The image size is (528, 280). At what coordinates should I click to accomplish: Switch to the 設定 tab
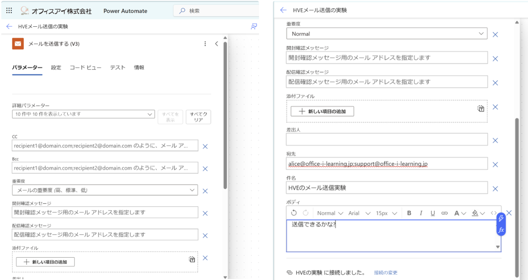(56, 68)
